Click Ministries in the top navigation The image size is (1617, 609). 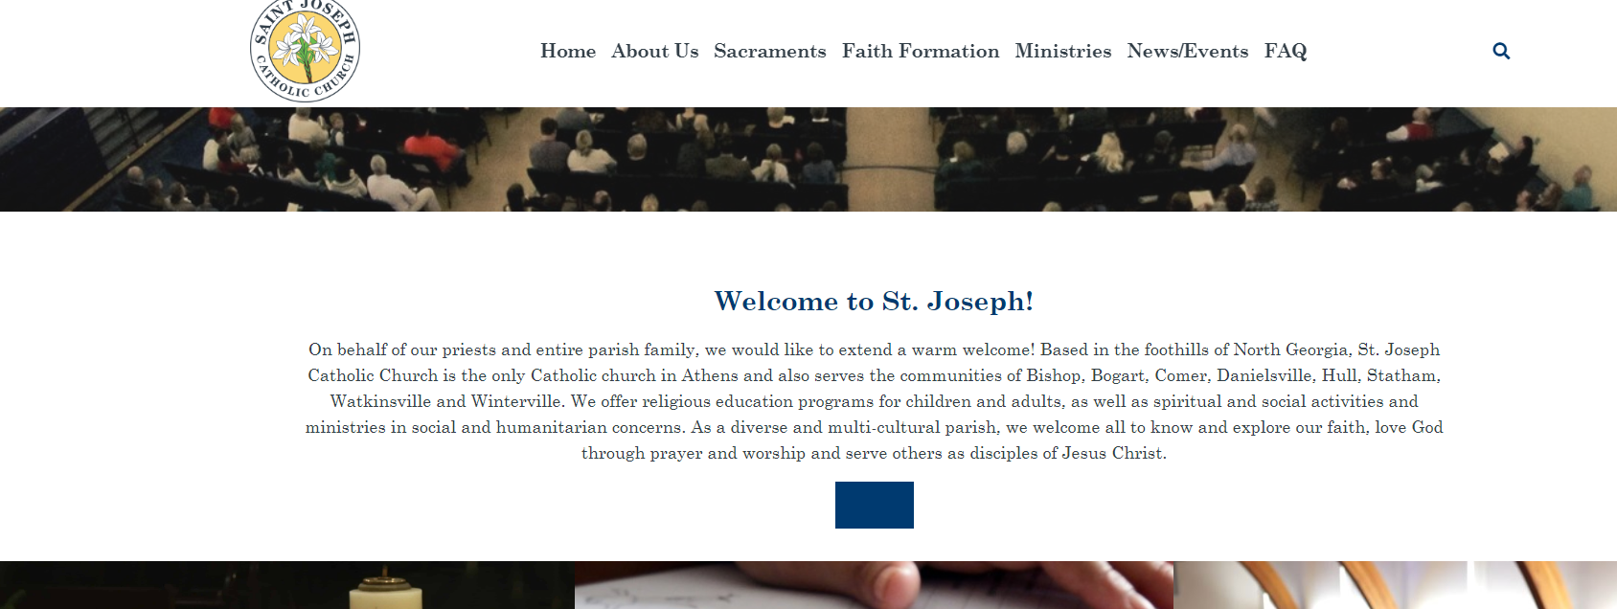[1063, 51]
